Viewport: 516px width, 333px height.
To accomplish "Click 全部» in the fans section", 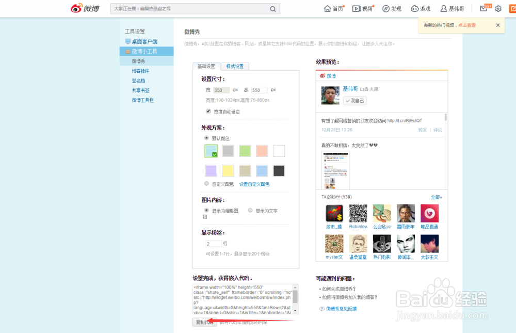I will [437, 197].
